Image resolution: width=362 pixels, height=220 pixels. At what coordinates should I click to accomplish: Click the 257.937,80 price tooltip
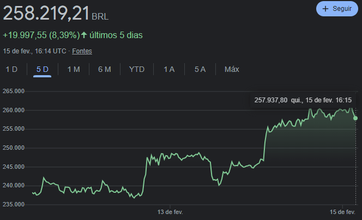(303, 100)
